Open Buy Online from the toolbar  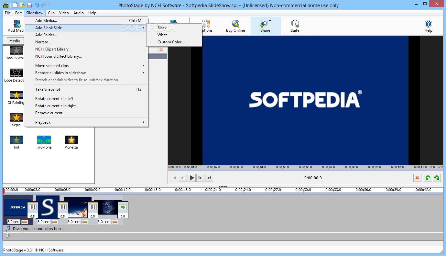[x=235, y=26]
